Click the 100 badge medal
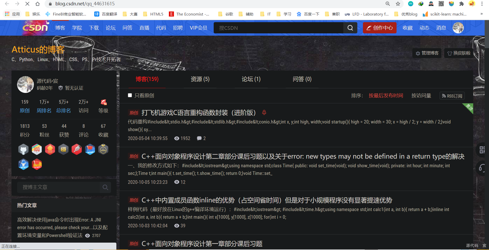This screenshot has width=489, height=250. (37, 149)
